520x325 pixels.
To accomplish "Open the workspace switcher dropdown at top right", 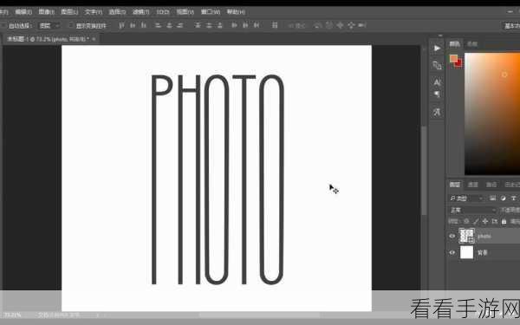I will pos(511,26).
